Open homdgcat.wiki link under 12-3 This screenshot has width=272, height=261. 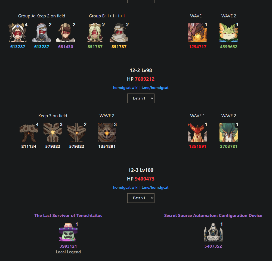tap(126, 187)
